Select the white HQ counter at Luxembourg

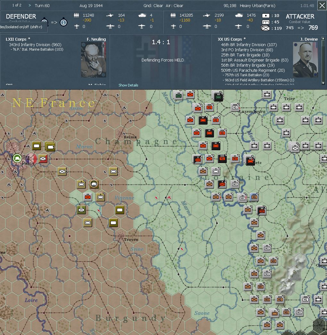[x=235, y=107]
